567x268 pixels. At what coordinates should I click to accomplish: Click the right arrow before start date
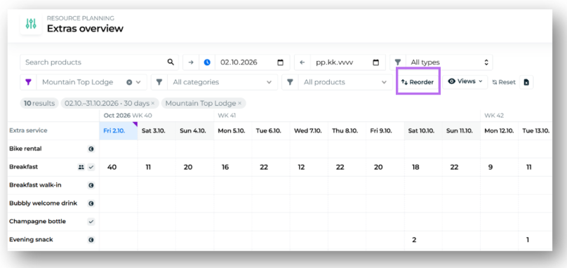(191, 62)
